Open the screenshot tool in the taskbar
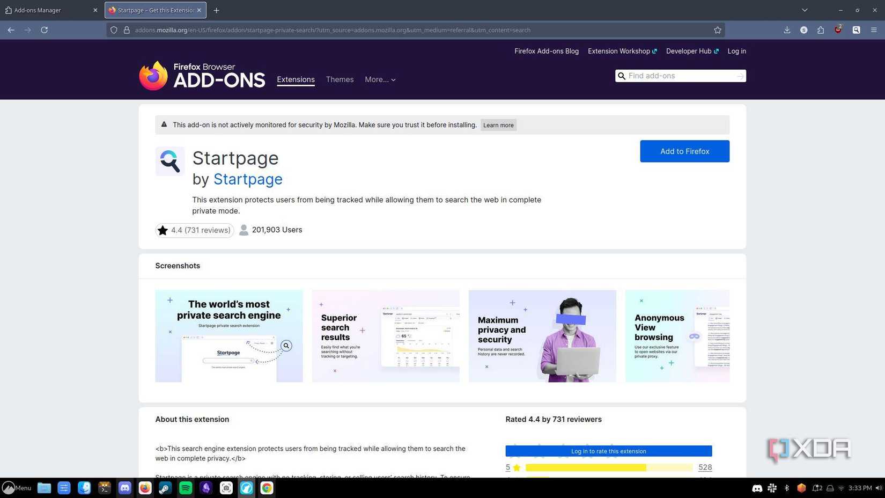885x498 pixels. pyautogui.click(x=226, y=488)
